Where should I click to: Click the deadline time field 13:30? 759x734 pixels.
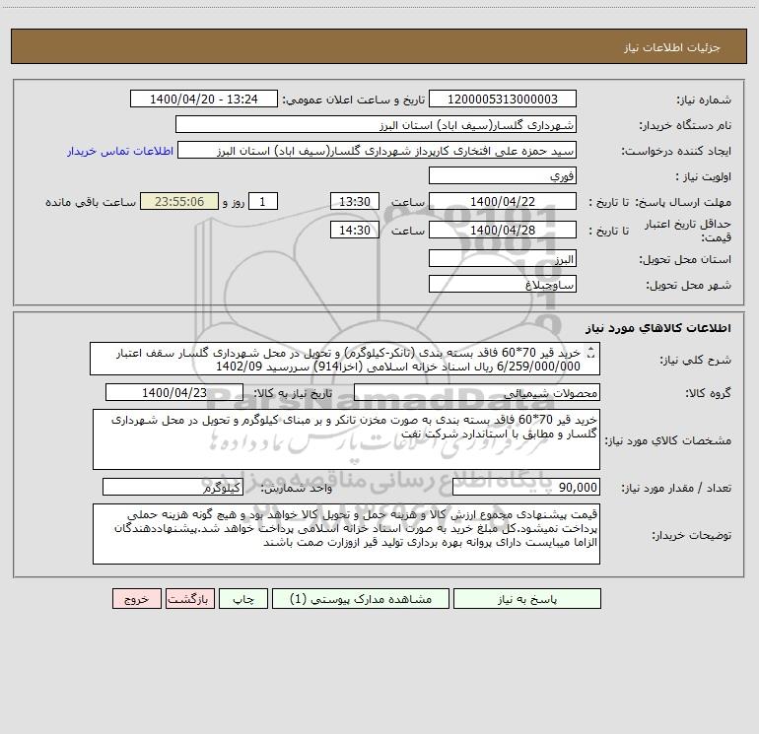point(354,201)
